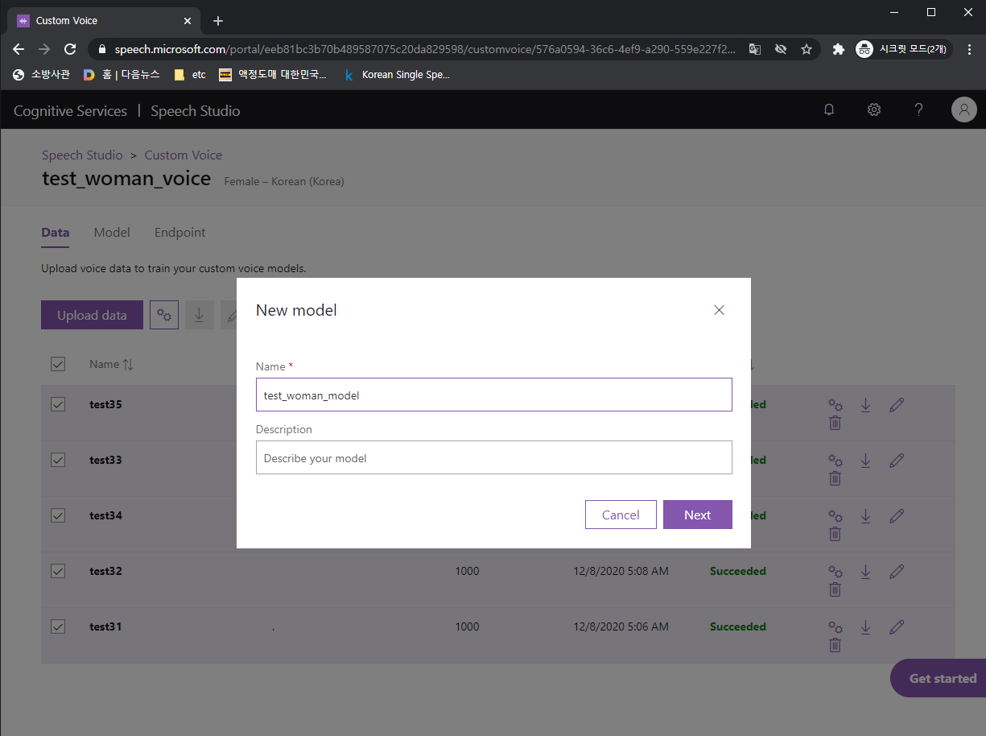
Task: Select the download icon in the data toolbar
Action: pyautogui.click(x=199, y=315)
